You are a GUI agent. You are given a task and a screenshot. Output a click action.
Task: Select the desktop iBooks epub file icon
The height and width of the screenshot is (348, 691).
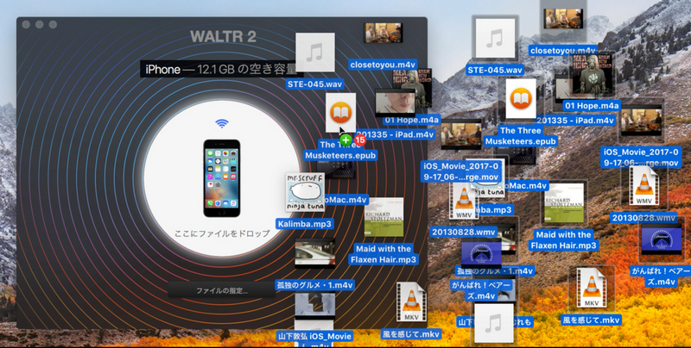pyautogui.click(x=521, y=98)
